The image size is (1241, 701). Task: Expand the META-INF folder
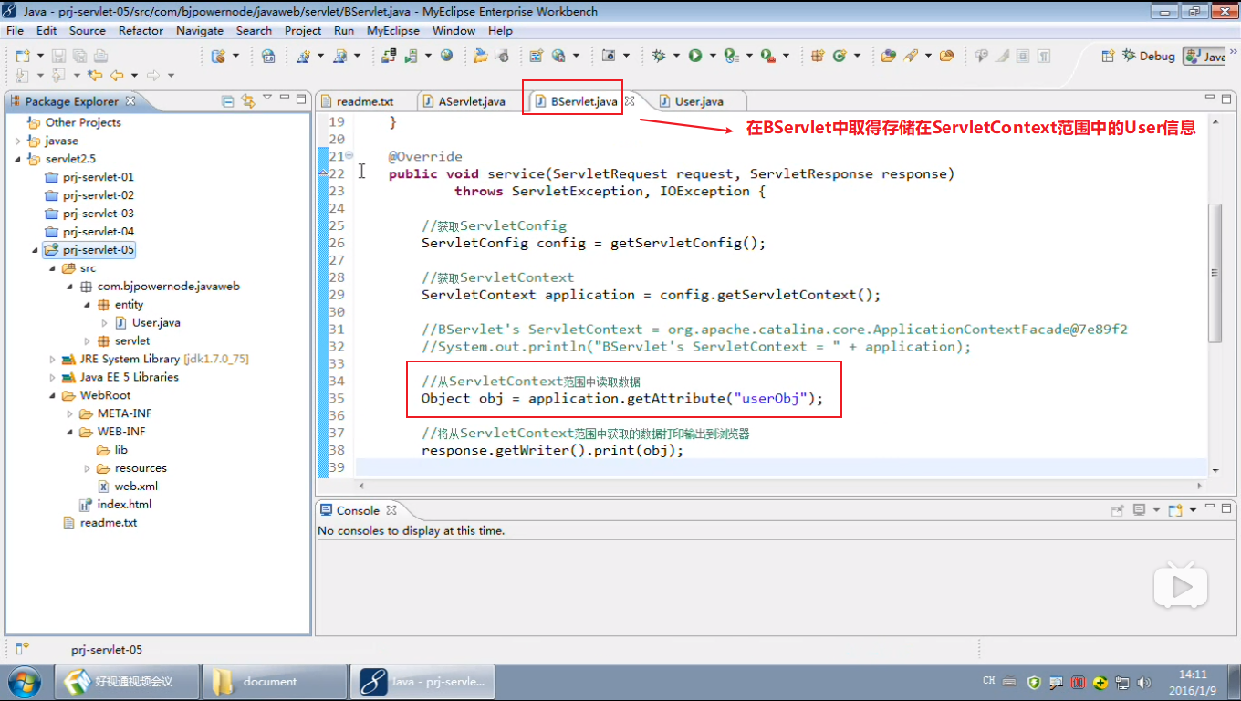(70, 413)
